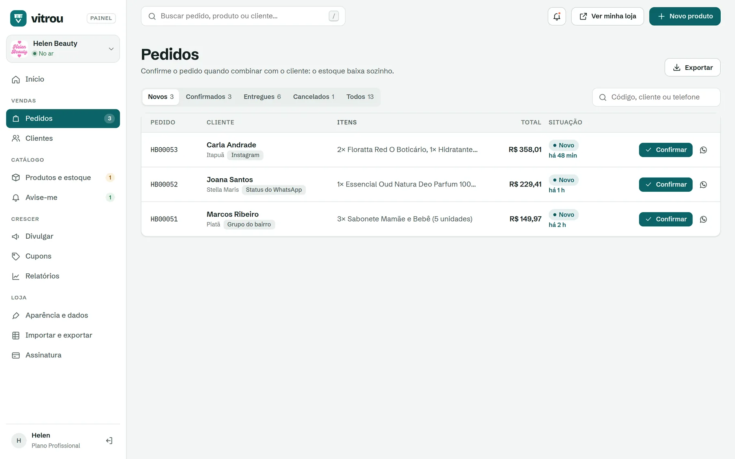Viewport: 735px width, 459px height.
Task: Click the R$ 149,97 total
Action: (525, 219)
